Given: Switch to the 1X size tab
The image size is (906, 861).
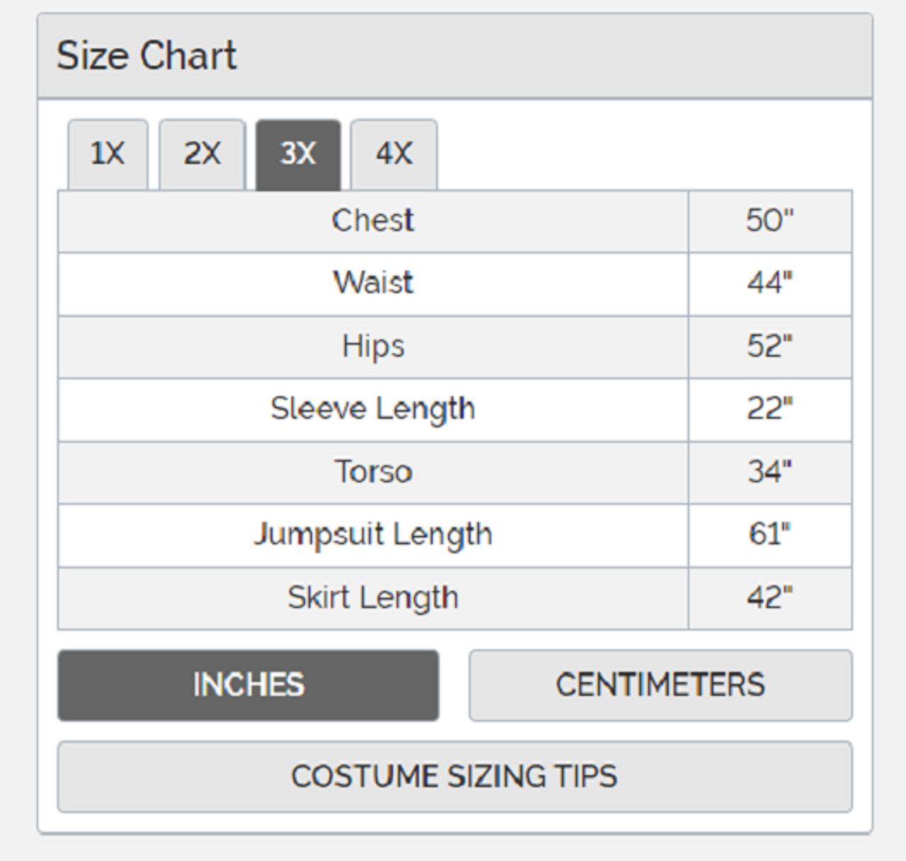Looking at the screenshot, I should [x=108, y=154].
